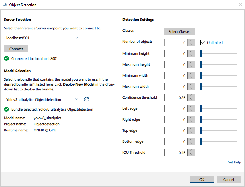Increase Right edge with up arrow
This screenshot has height=187, width=245.
191,118
